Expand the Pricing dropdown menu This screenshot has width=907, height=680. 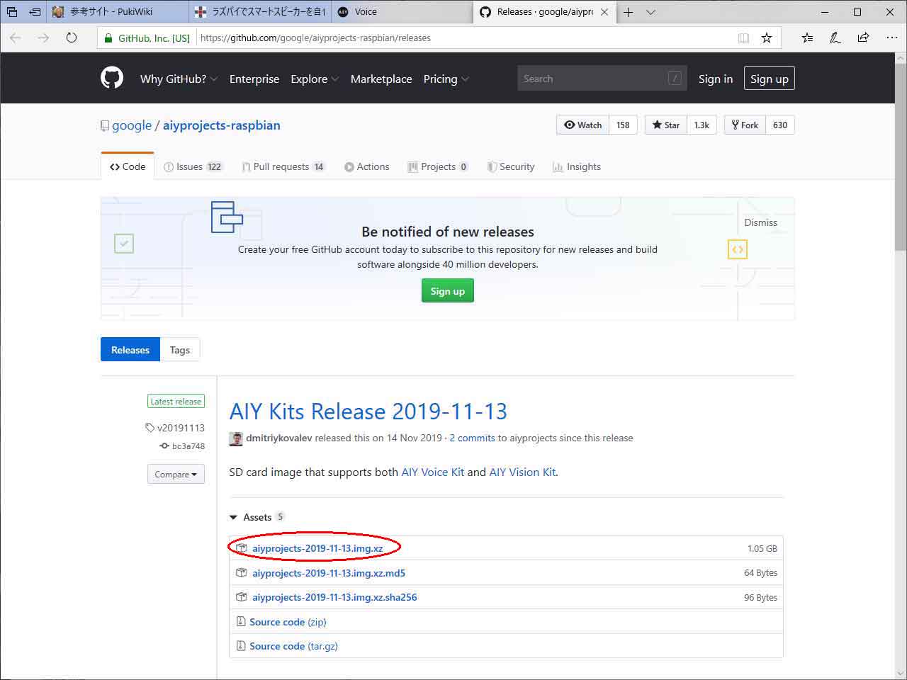[x=446, y=79]
